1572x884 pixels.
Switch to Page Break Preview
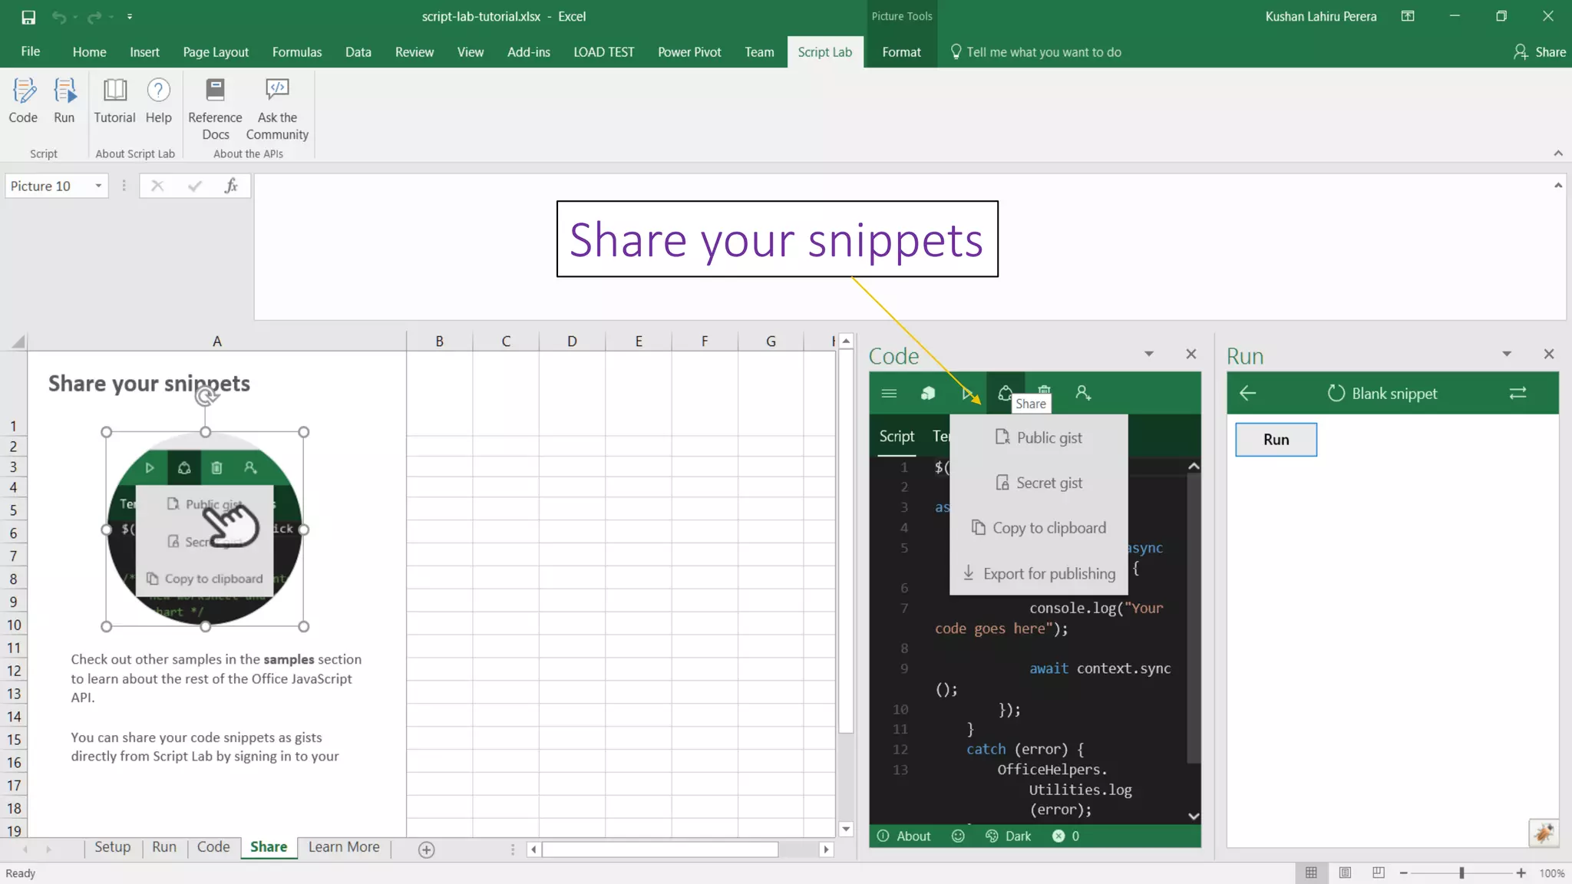click(x=1379, y=872)
